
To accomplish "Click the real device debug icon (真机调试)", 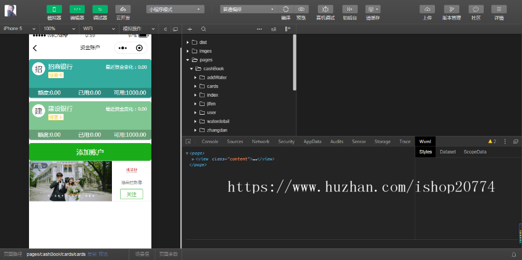I will 325,9.
